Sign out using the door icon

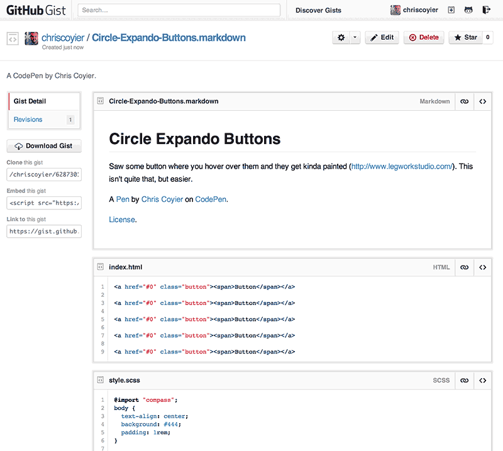point(485,10)
